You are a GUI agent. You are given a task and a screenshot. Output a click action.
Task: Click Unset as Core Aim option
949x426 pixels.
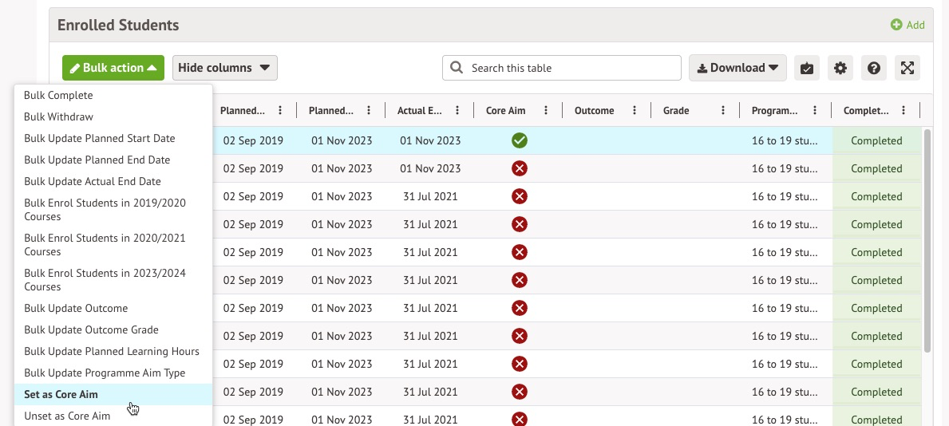(x=67, y=416)
